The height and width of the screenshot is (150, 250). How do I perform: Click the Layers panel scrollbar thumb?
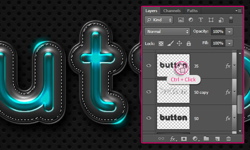click(x=240, y=105)
